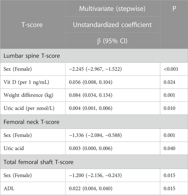
Task: Click the −1.336 (−2.084, −0.588) cell
Action: coord(113,135)
